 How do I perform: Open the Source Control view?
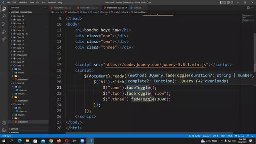tap(4, 24)
